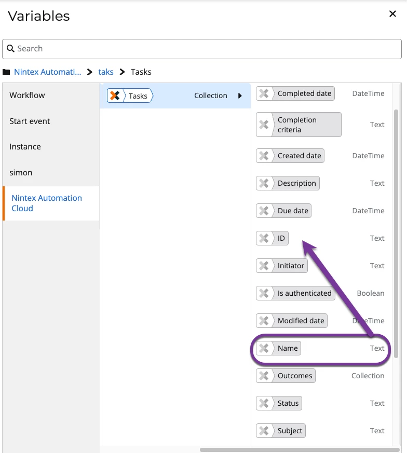Click the Tasks variable token

tap(130, 95)
